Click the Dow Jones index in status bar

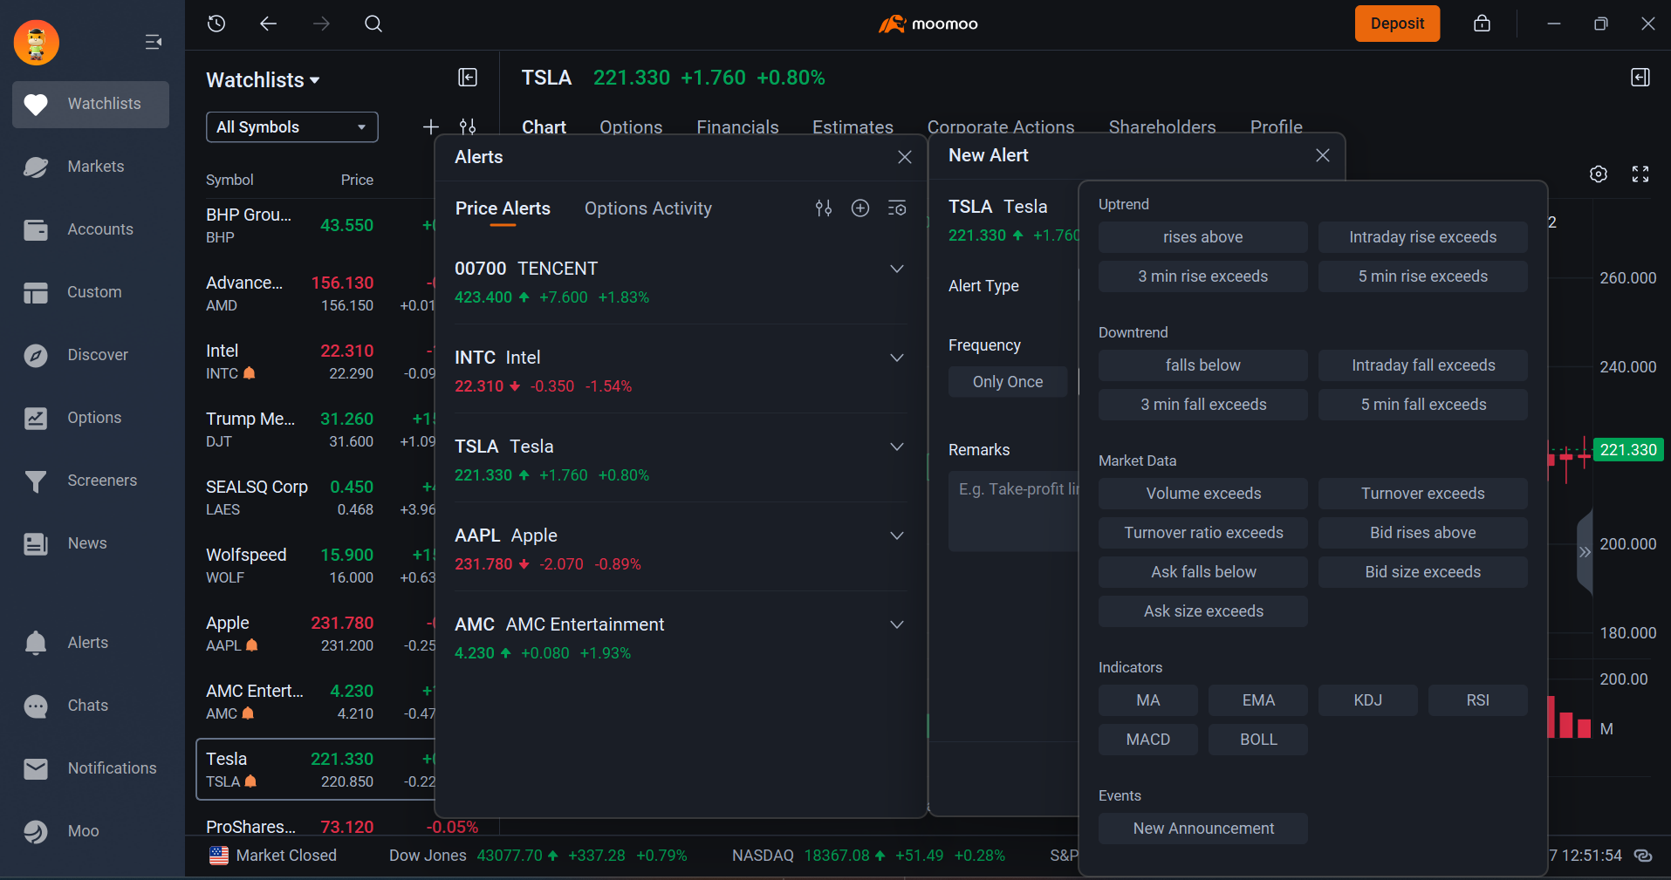pos(538,856)
